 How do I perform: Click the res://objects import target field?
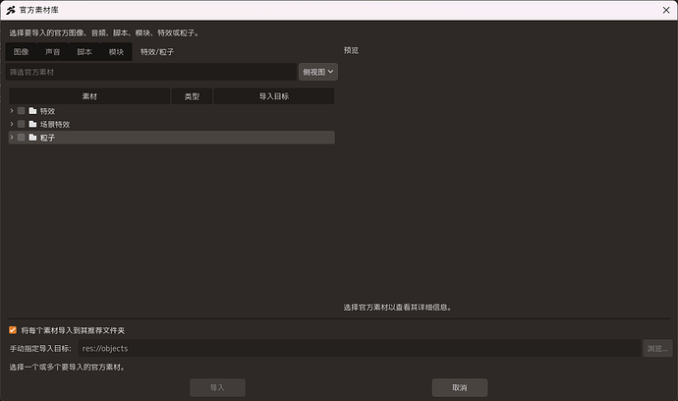coord(360,348)
